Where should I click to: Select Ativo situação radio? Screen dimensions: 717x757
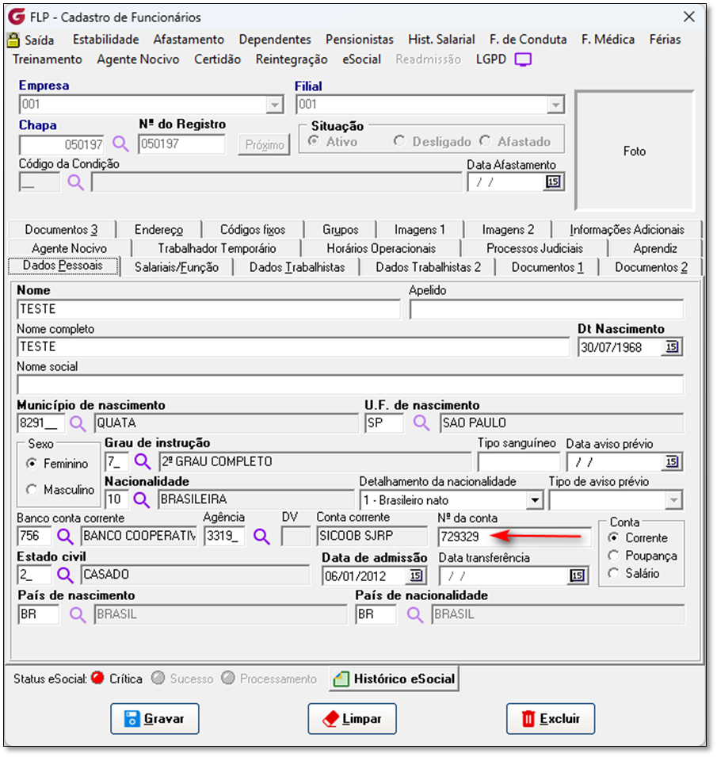314,141
